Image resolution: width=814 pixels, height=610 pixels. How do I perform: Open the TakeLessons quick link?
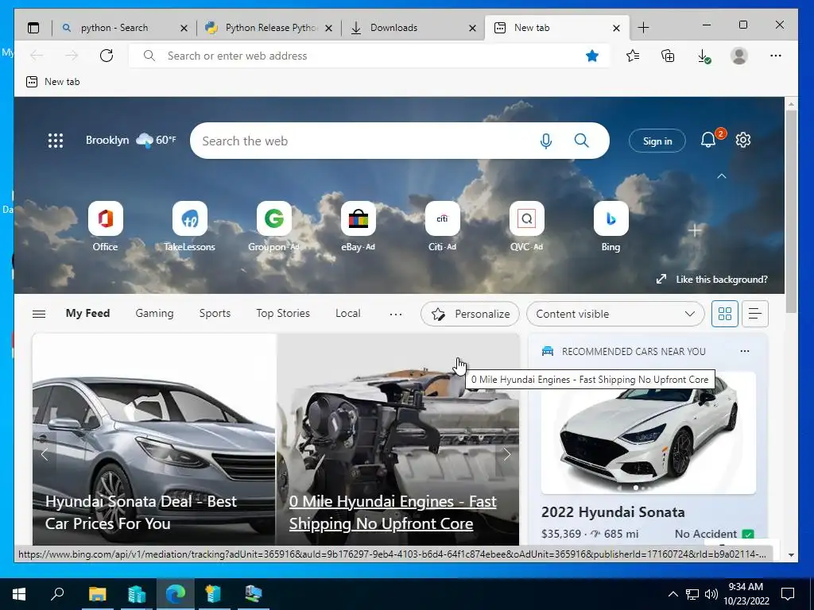click(189, 226)
